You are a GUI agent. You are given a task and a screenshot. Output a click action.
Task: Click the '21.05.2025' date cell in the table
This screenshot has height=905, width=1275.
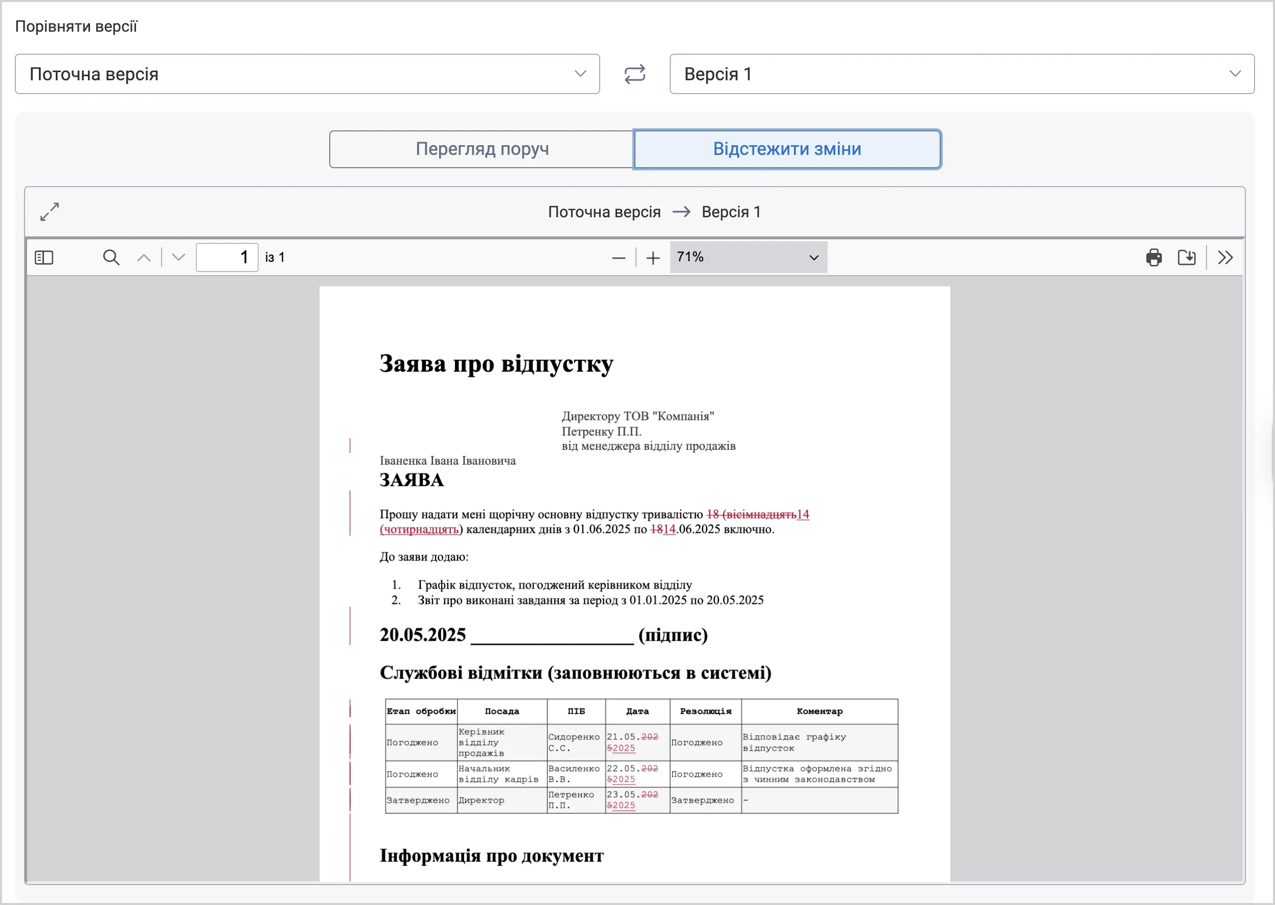click(x=637, y=743)
